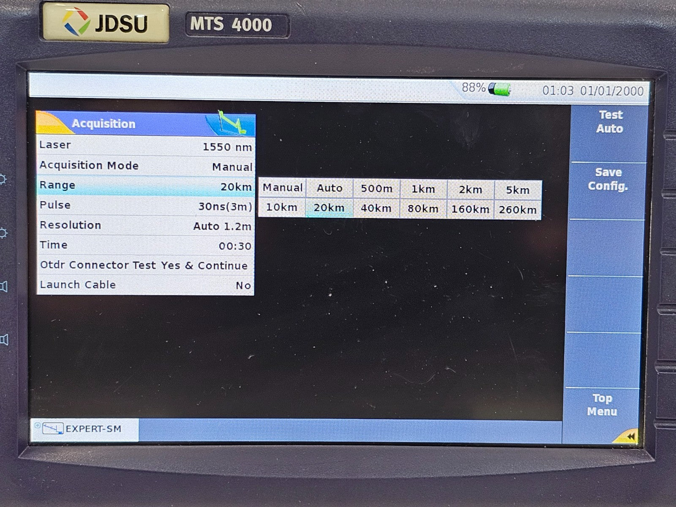Open the Resolution setting row
This screenshot has height=507, width=676.
coord(145,226)
